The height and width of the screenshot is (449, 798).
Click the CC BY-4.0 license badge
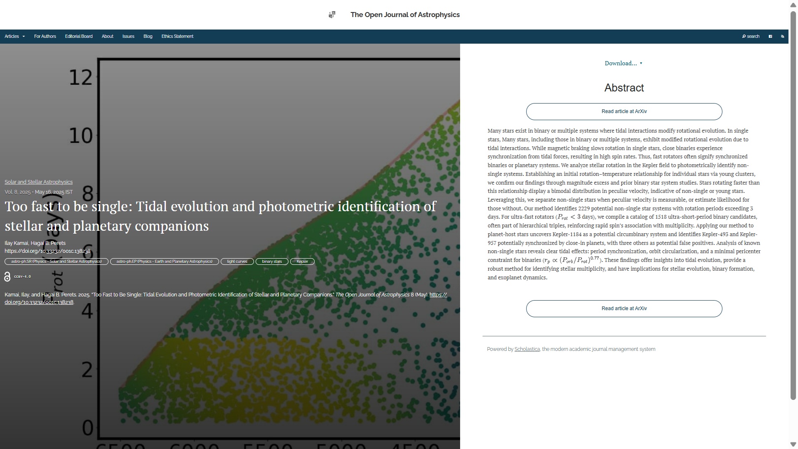point(22,277)
